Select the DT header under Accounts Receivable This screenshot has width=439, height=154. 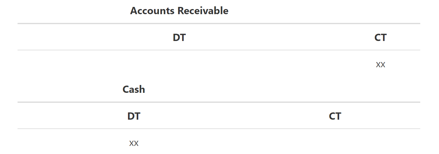(179, 38)
